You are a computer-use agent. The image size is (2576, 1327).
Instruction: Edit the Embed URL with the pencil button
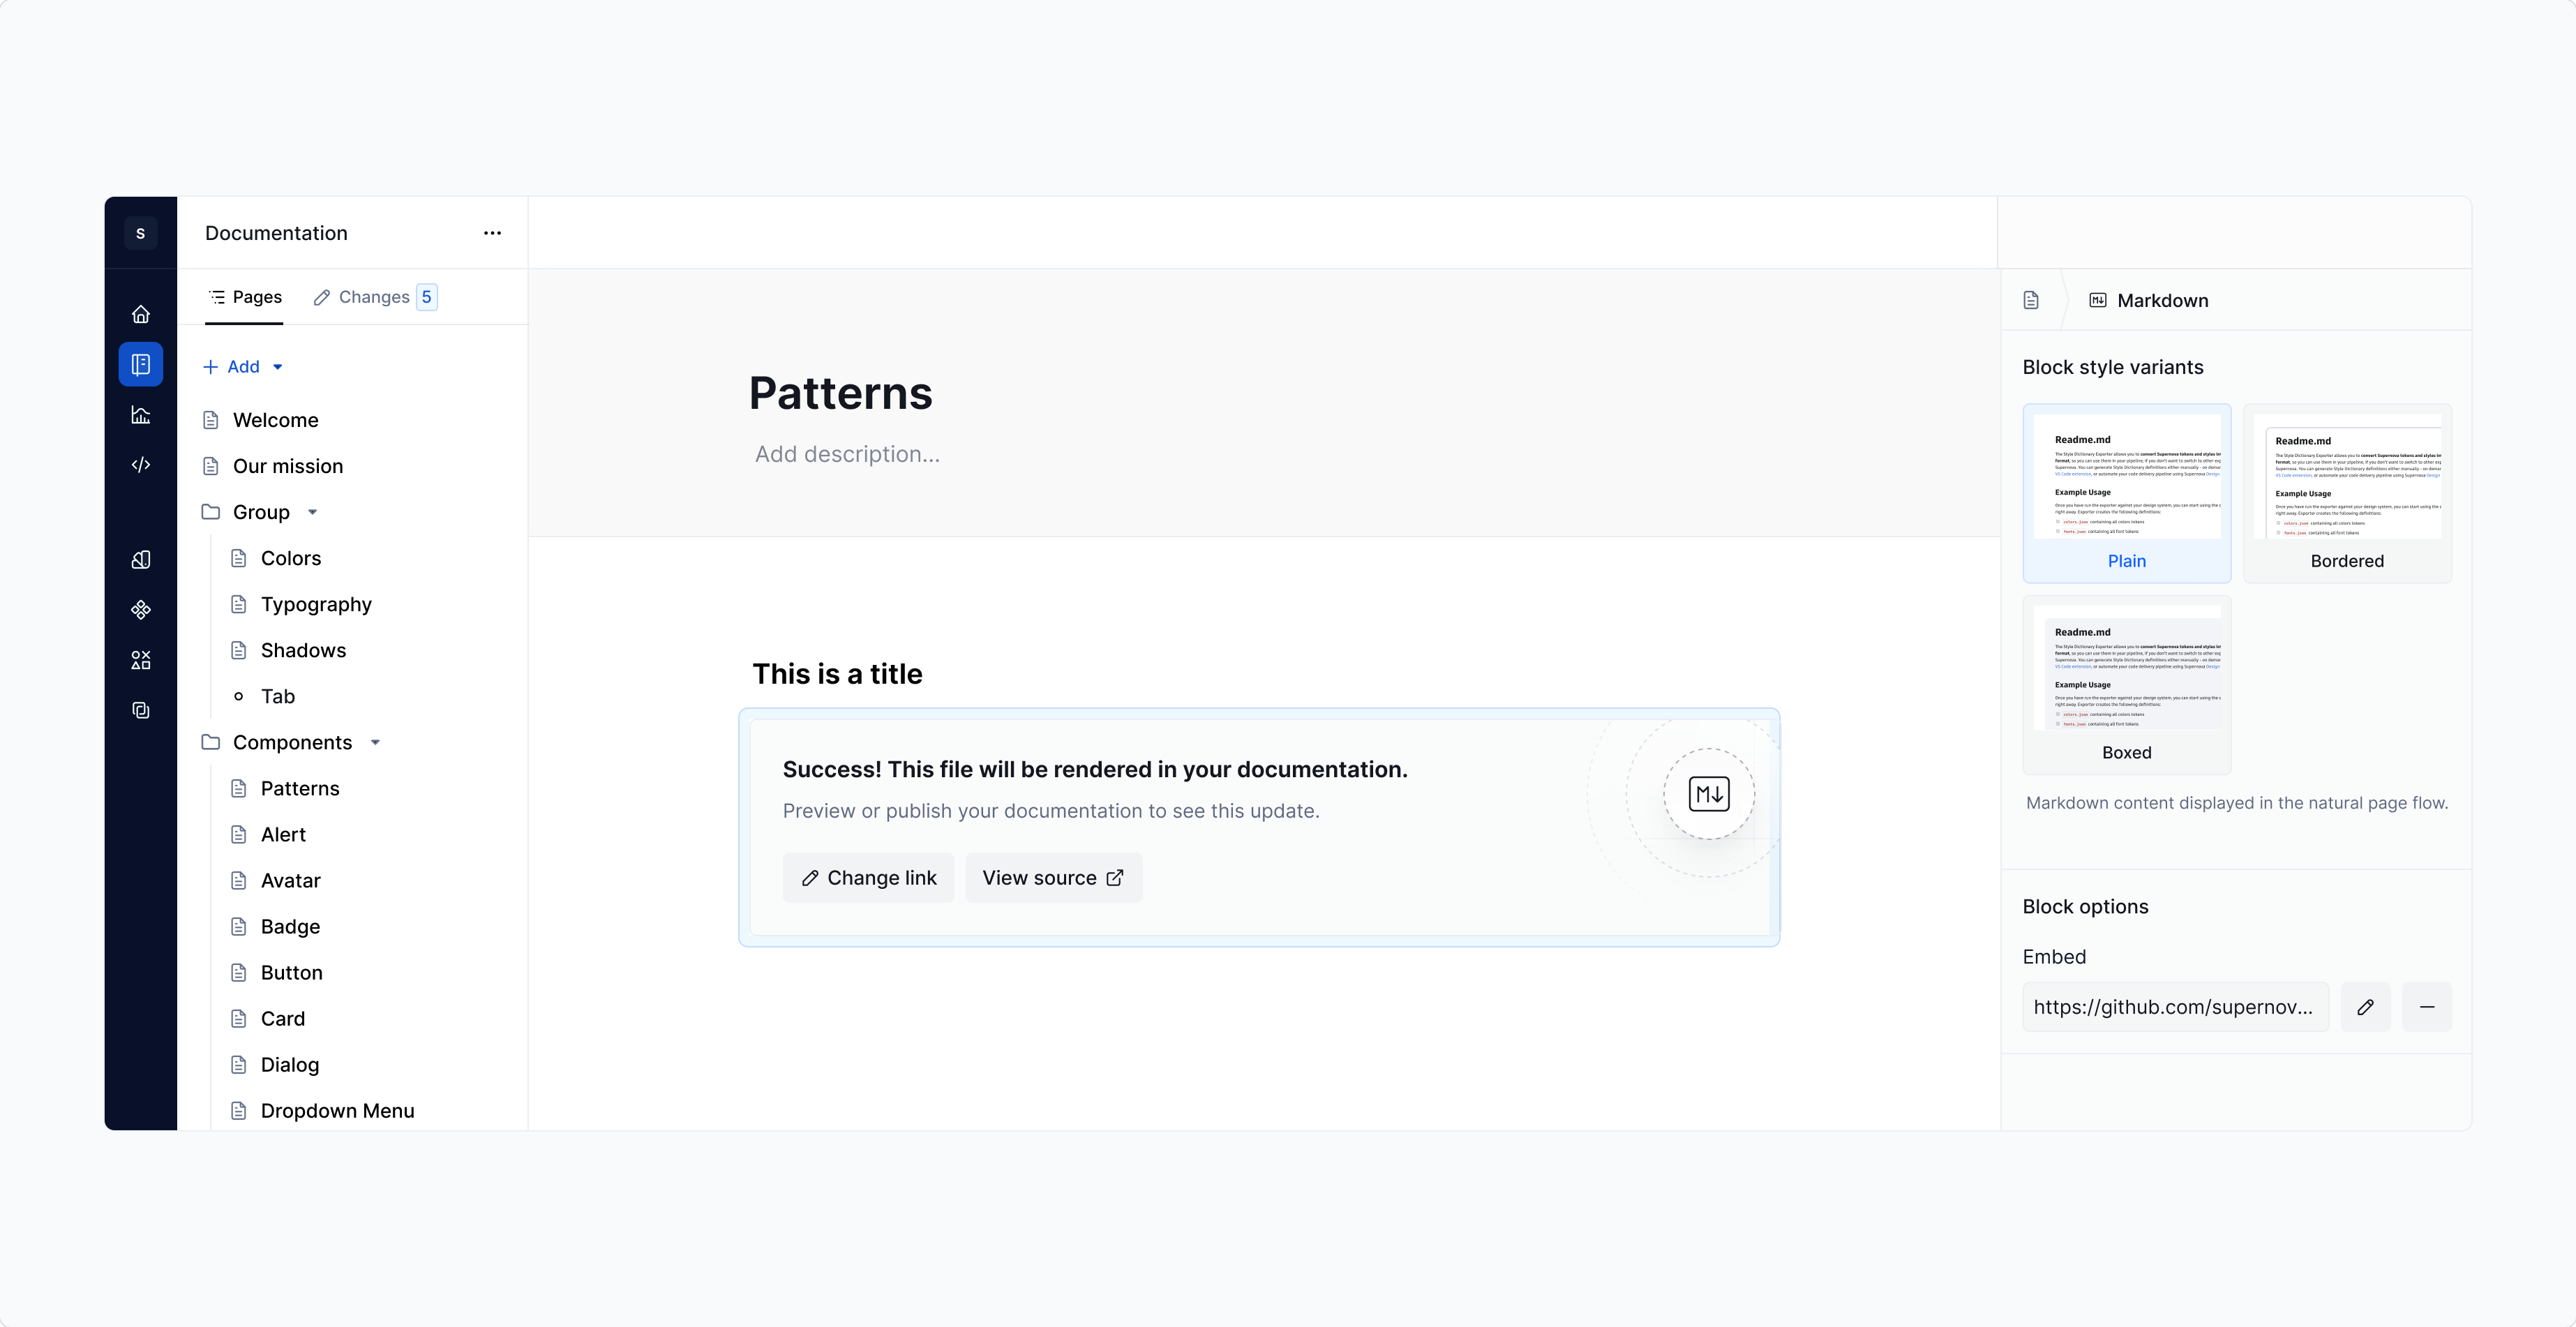2365,1007
